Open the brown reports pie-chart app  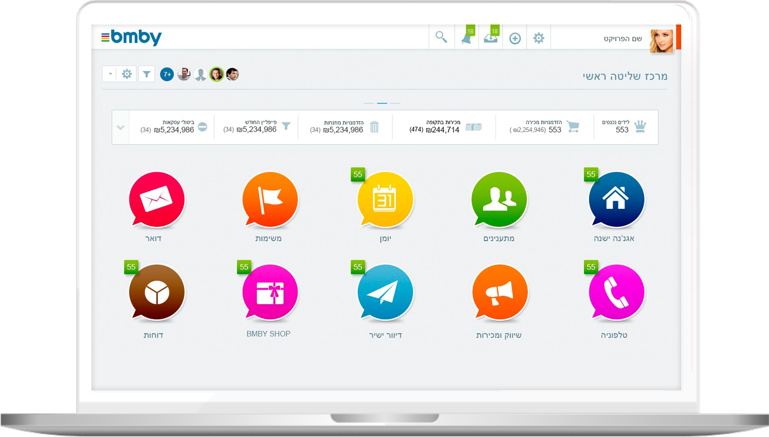point(157,293)
